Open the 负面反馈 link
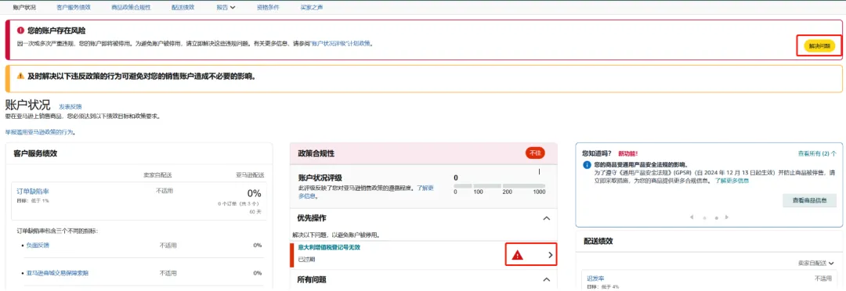Viewport: 846px width, 291px height. [38, 245]
